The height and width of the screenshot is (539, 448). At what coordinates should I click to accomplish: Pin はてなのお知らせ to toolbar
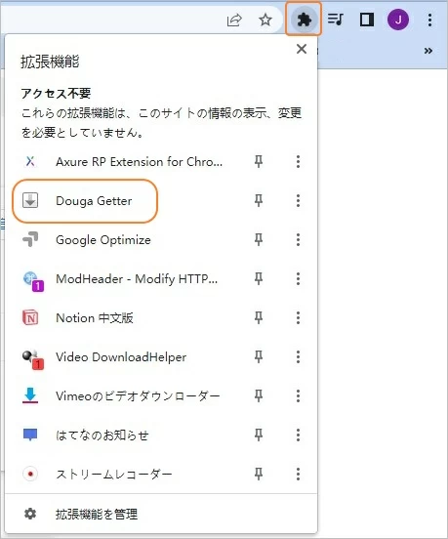(259, 435)
